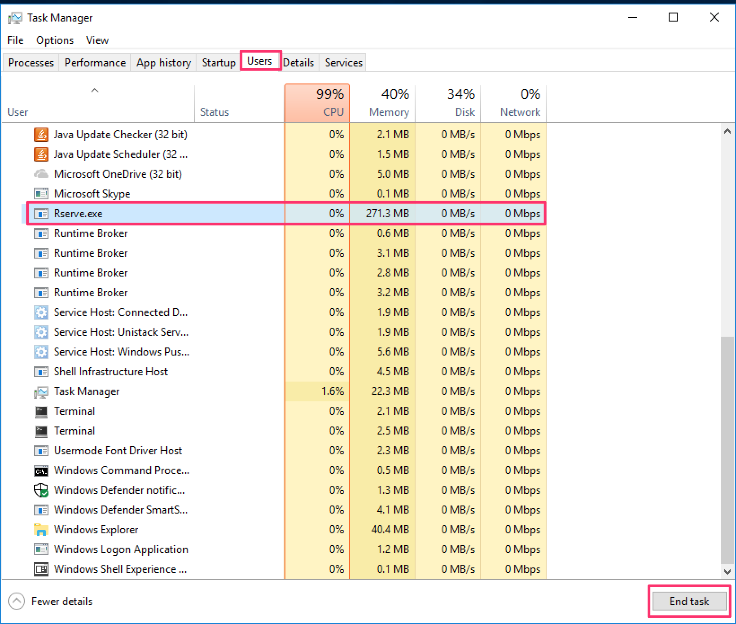
Task: Switch to the Services tab
Action: tap(344, 62)
